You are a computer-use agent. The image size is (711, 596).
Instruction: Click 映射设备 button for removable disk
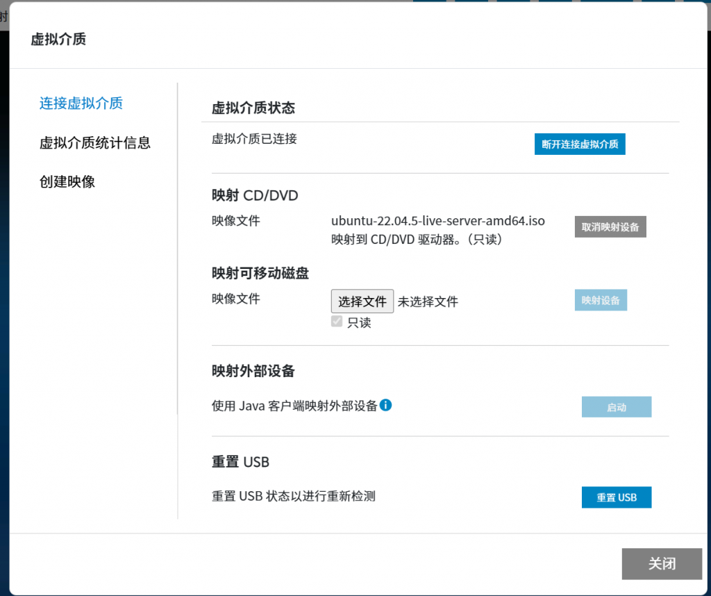pyautogui.click(x=601, y=300)
